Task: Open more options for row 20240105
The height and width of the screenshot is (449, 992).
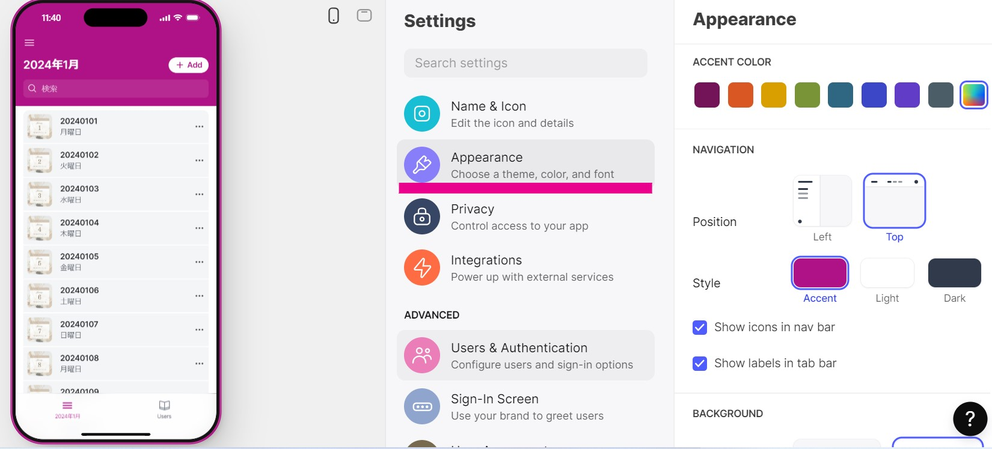Action: (200, 262)
